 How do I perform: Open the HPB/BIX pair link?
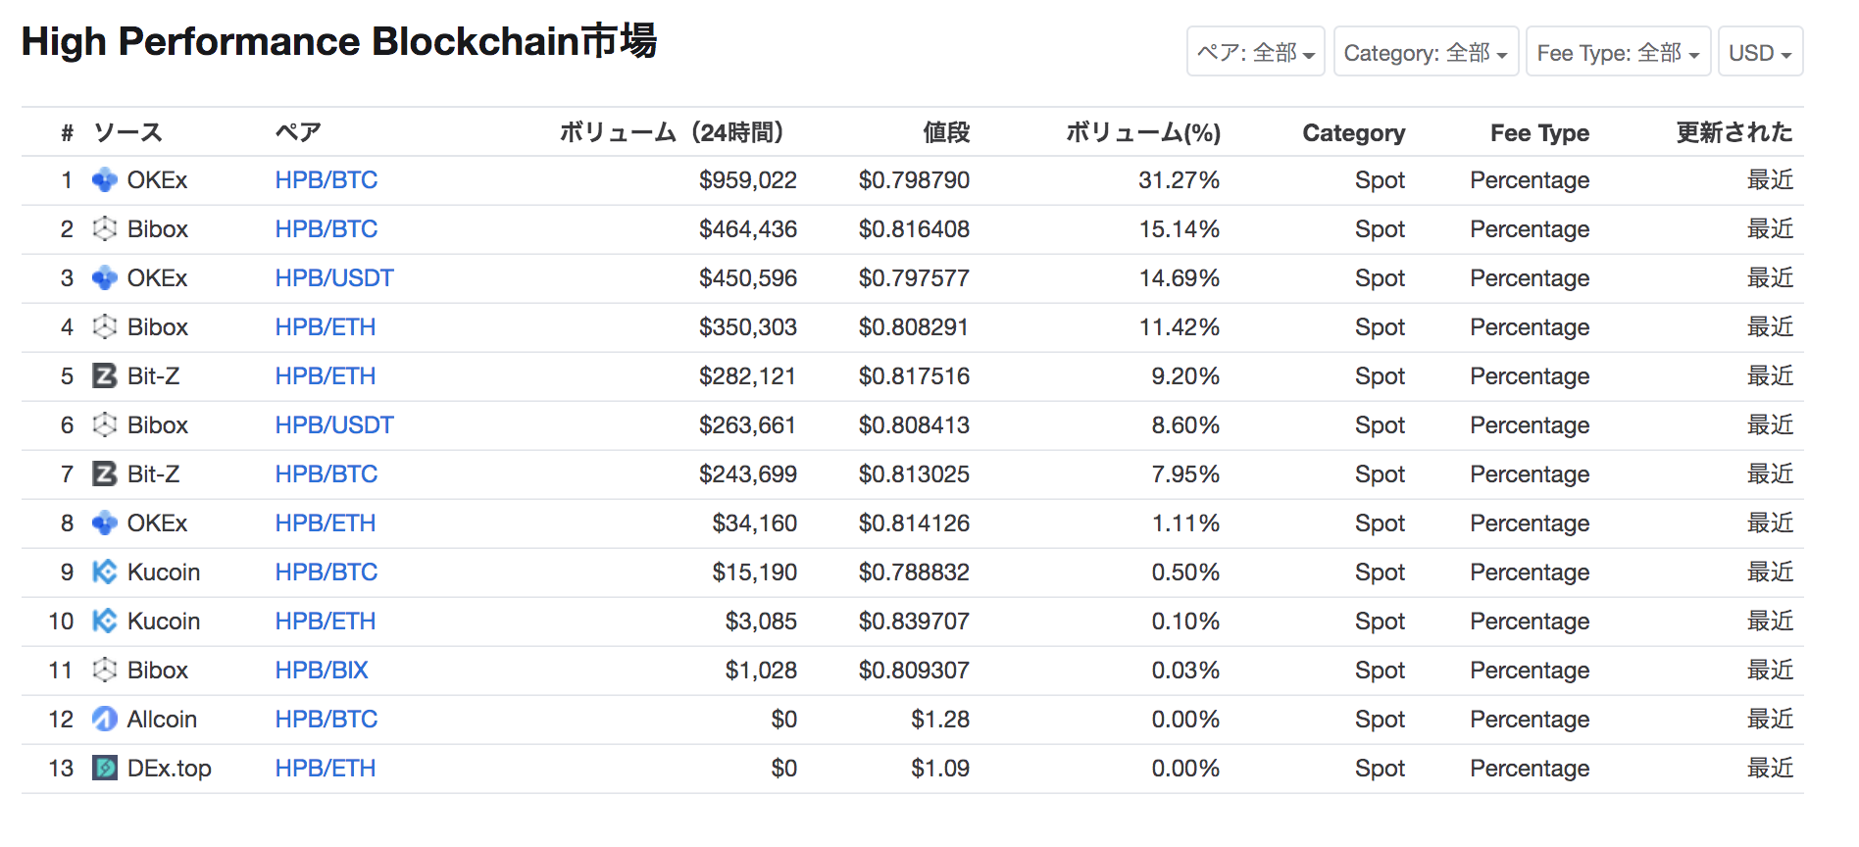click(x=322, y=671)
